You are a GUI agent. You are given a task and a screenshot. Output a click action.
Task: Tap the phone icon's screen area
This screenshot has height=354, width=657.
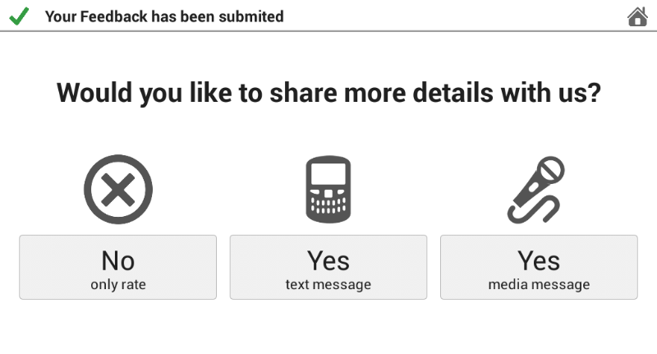328,174
